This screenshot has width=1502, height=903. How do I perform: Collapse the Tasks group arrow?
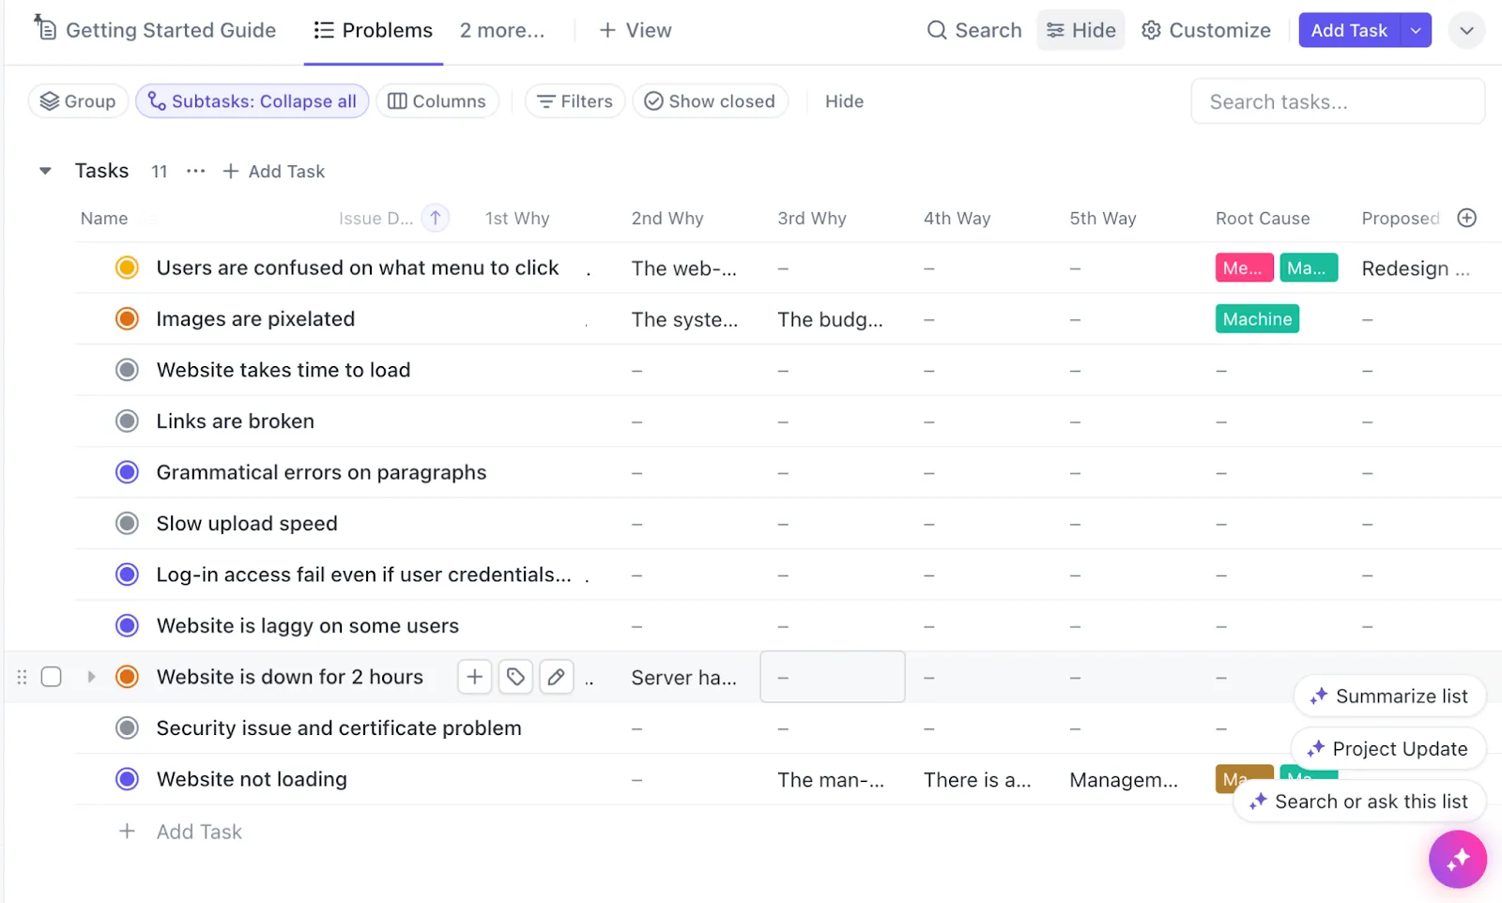44,171
